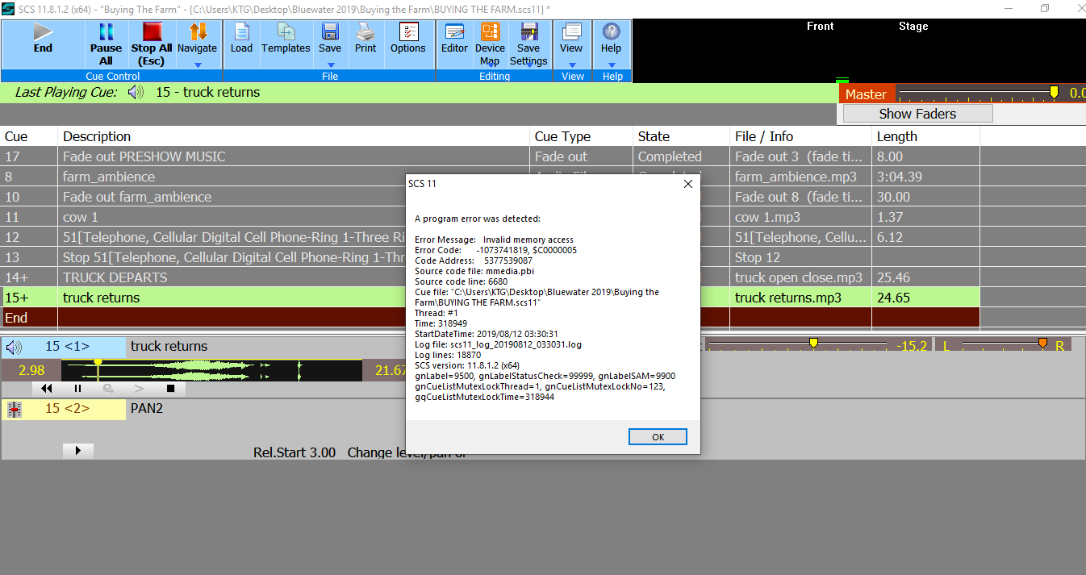Open the View menu

pyautogui.click(x=572, y=65)
